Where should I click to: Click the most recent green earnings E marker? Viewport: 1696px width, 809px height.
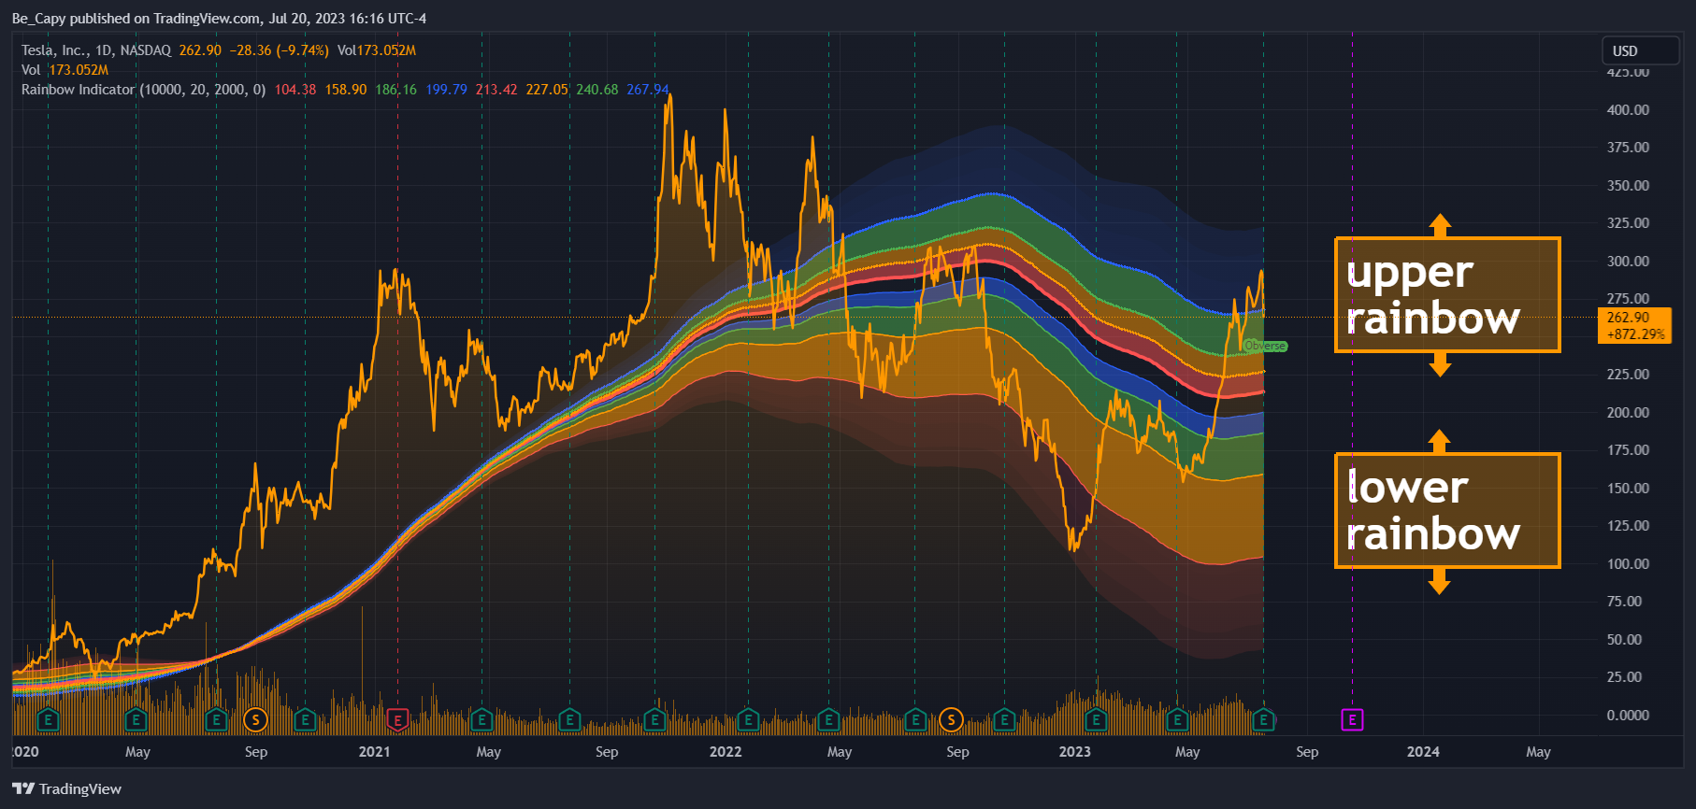point(1263,720)
